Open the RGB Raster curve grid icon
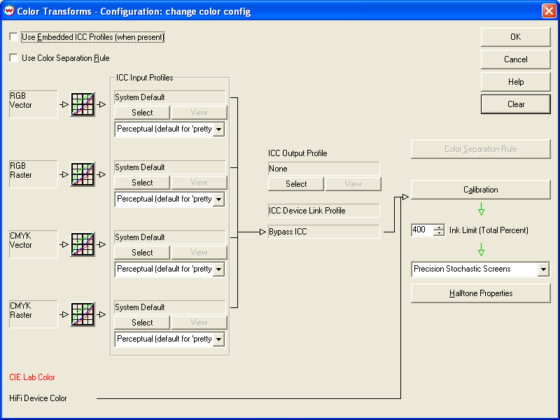The width and height of the screenshot is (560, 420). 83,174
